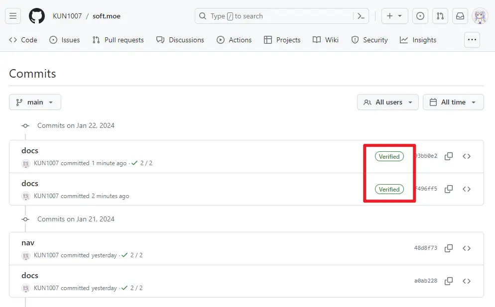Browse repository at commit a0ab228
This screenshot has width=495, height=307.
coord(467,281)
